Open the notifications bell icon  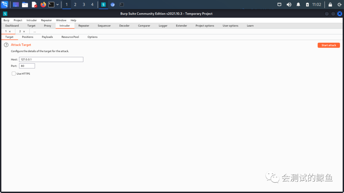click(298, 4)
